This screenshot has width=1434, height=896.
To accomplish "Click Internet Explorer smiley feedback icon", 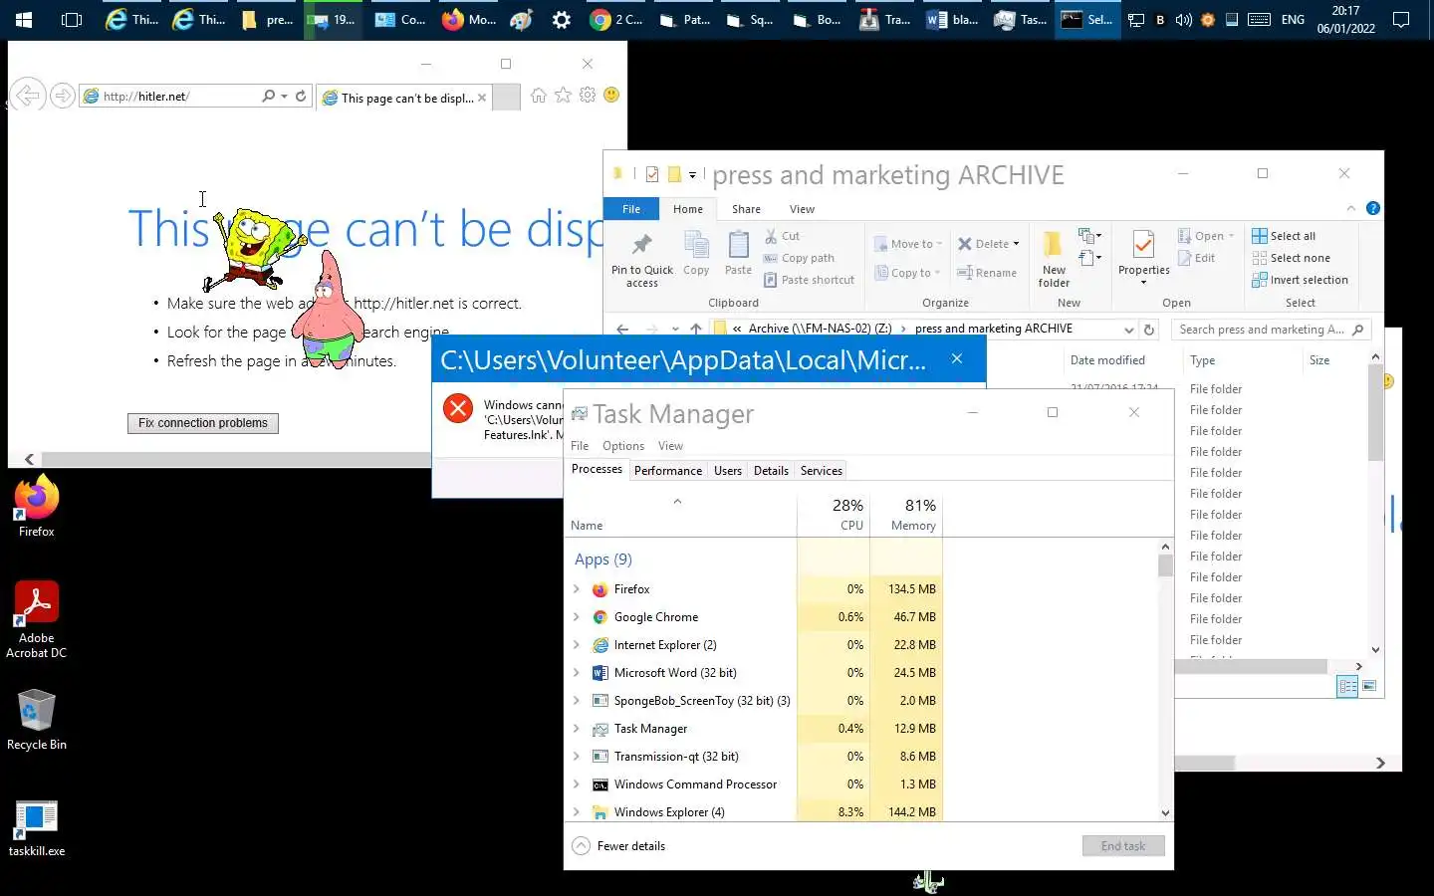I will click(x=611, y=96).
